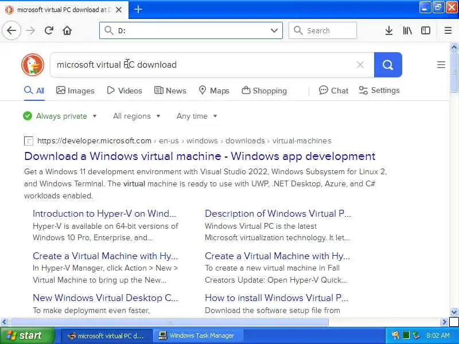Select the All results tab
The image size is (459, 344).
pyautogui.click(x=34, y=91)
